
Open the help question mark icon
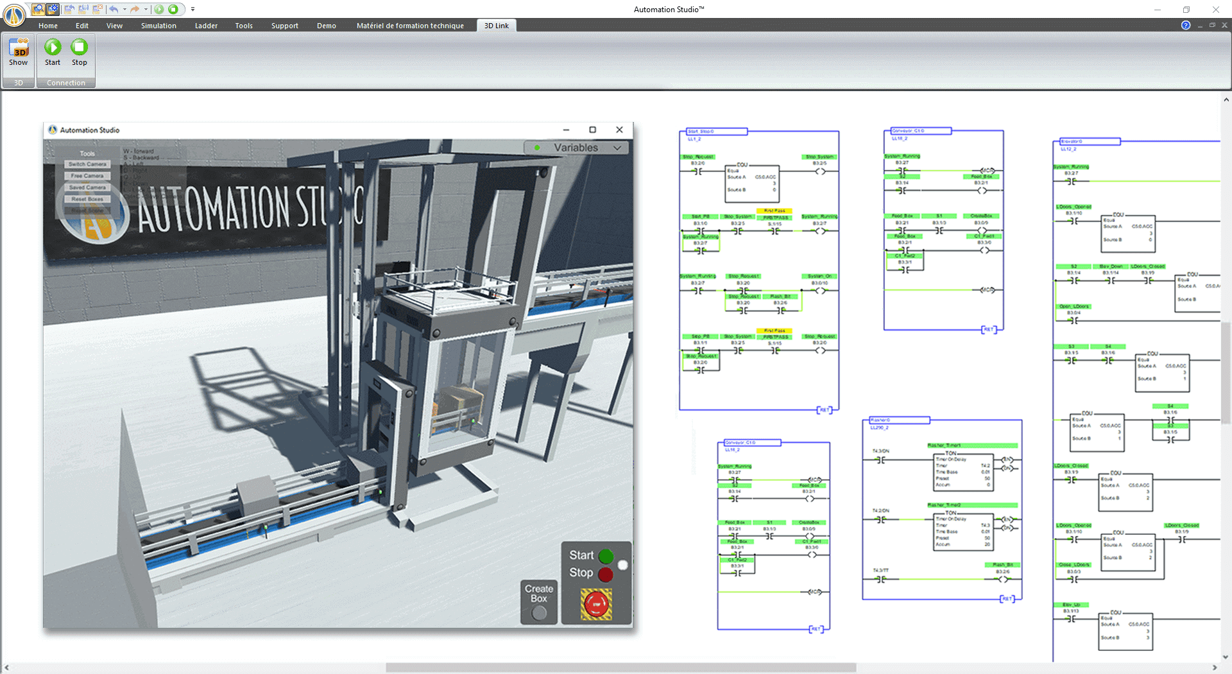[1186, 25]
